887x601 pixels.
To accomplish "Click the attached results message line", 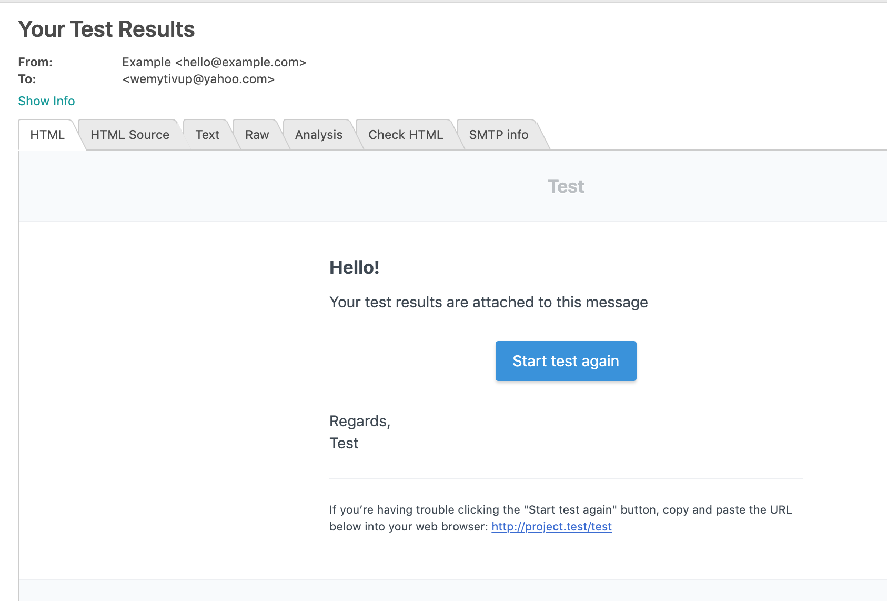I will (488, 302).
